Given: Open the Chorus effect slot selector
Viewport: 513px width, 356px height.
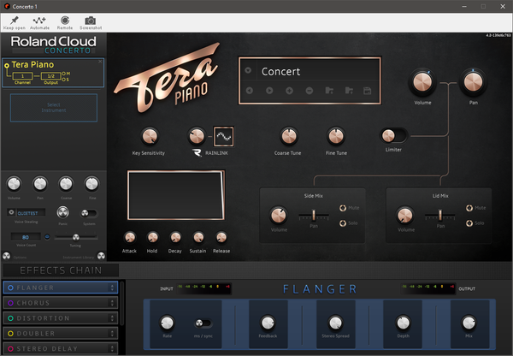Looking at the screenshot, I should click(112, 303).
